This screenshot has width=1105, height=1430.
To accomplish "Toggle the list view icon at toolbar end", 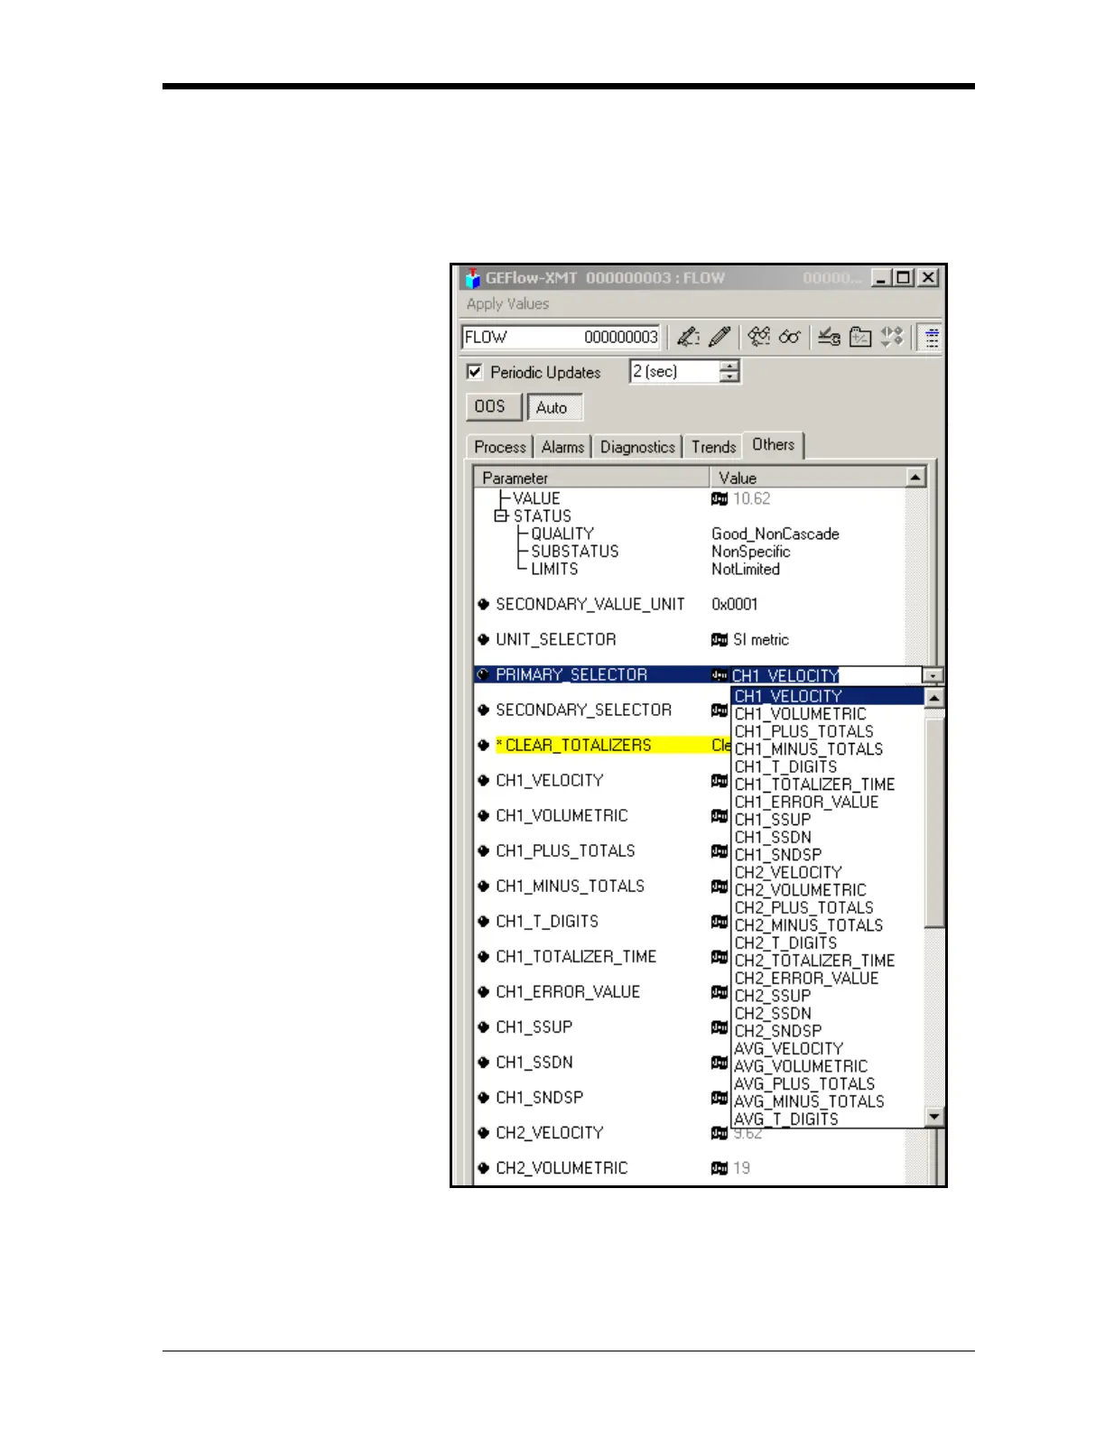I will click(932, 338).
